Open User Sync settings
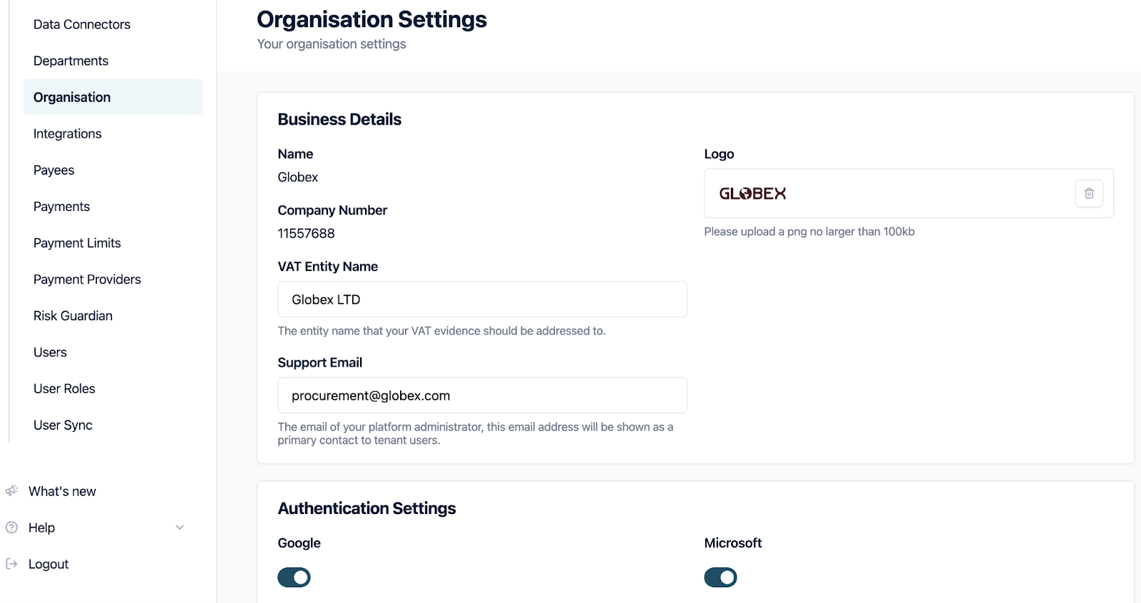 63,425
